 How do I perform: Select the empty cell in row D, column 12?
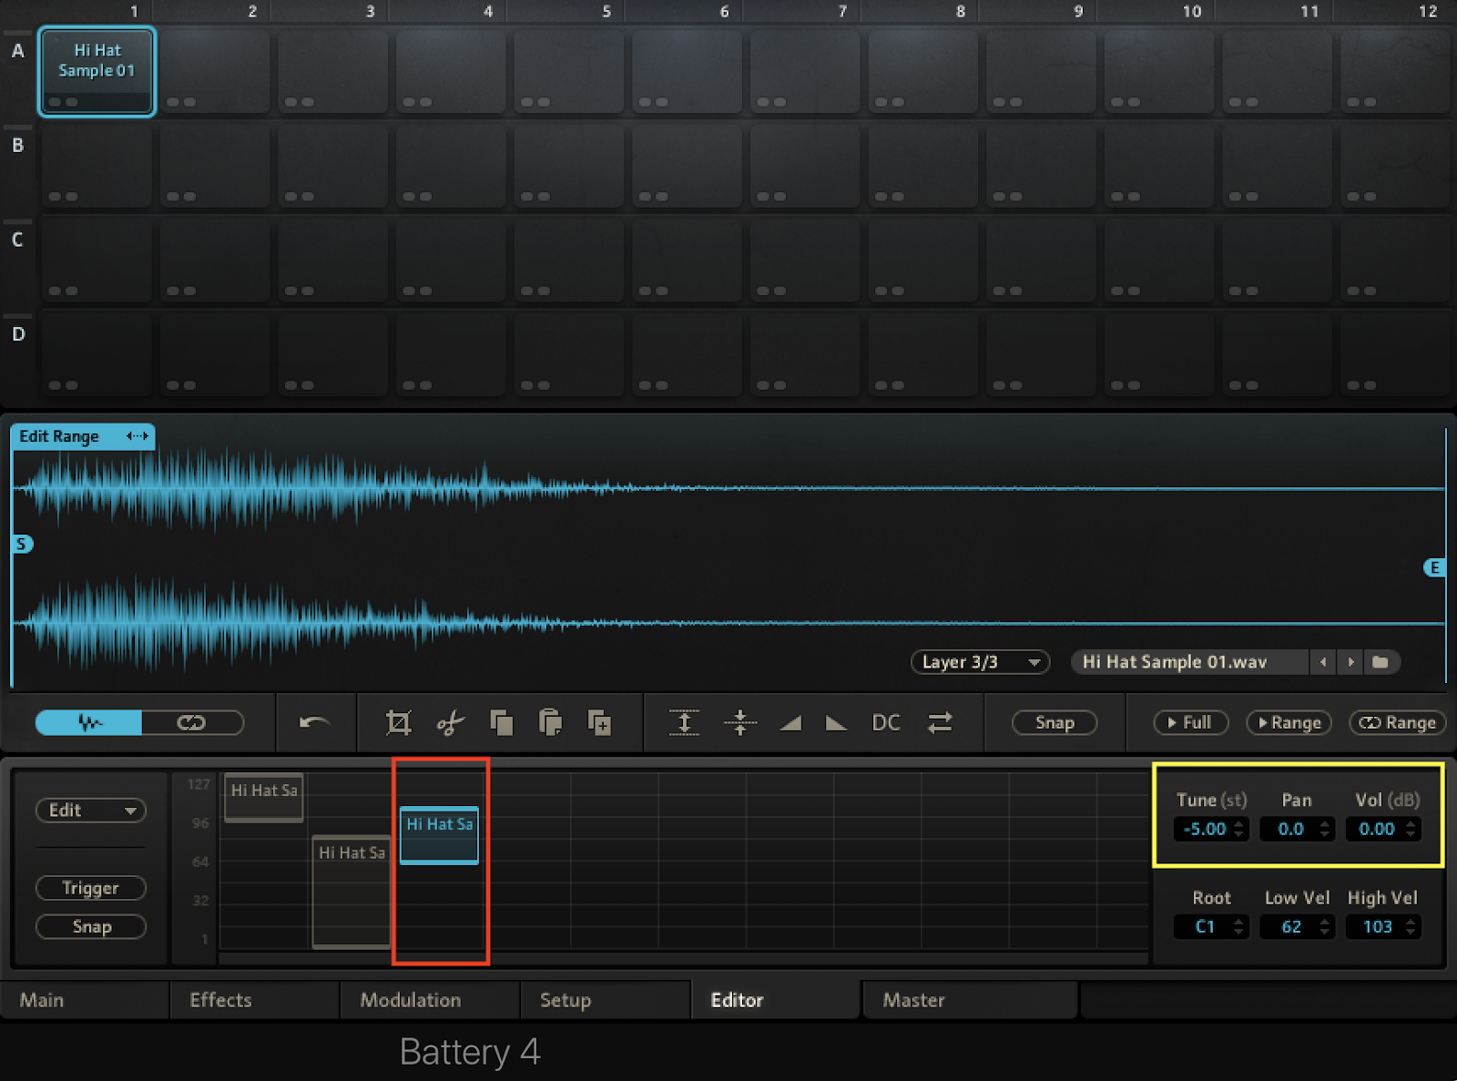tap(1395, 354)
